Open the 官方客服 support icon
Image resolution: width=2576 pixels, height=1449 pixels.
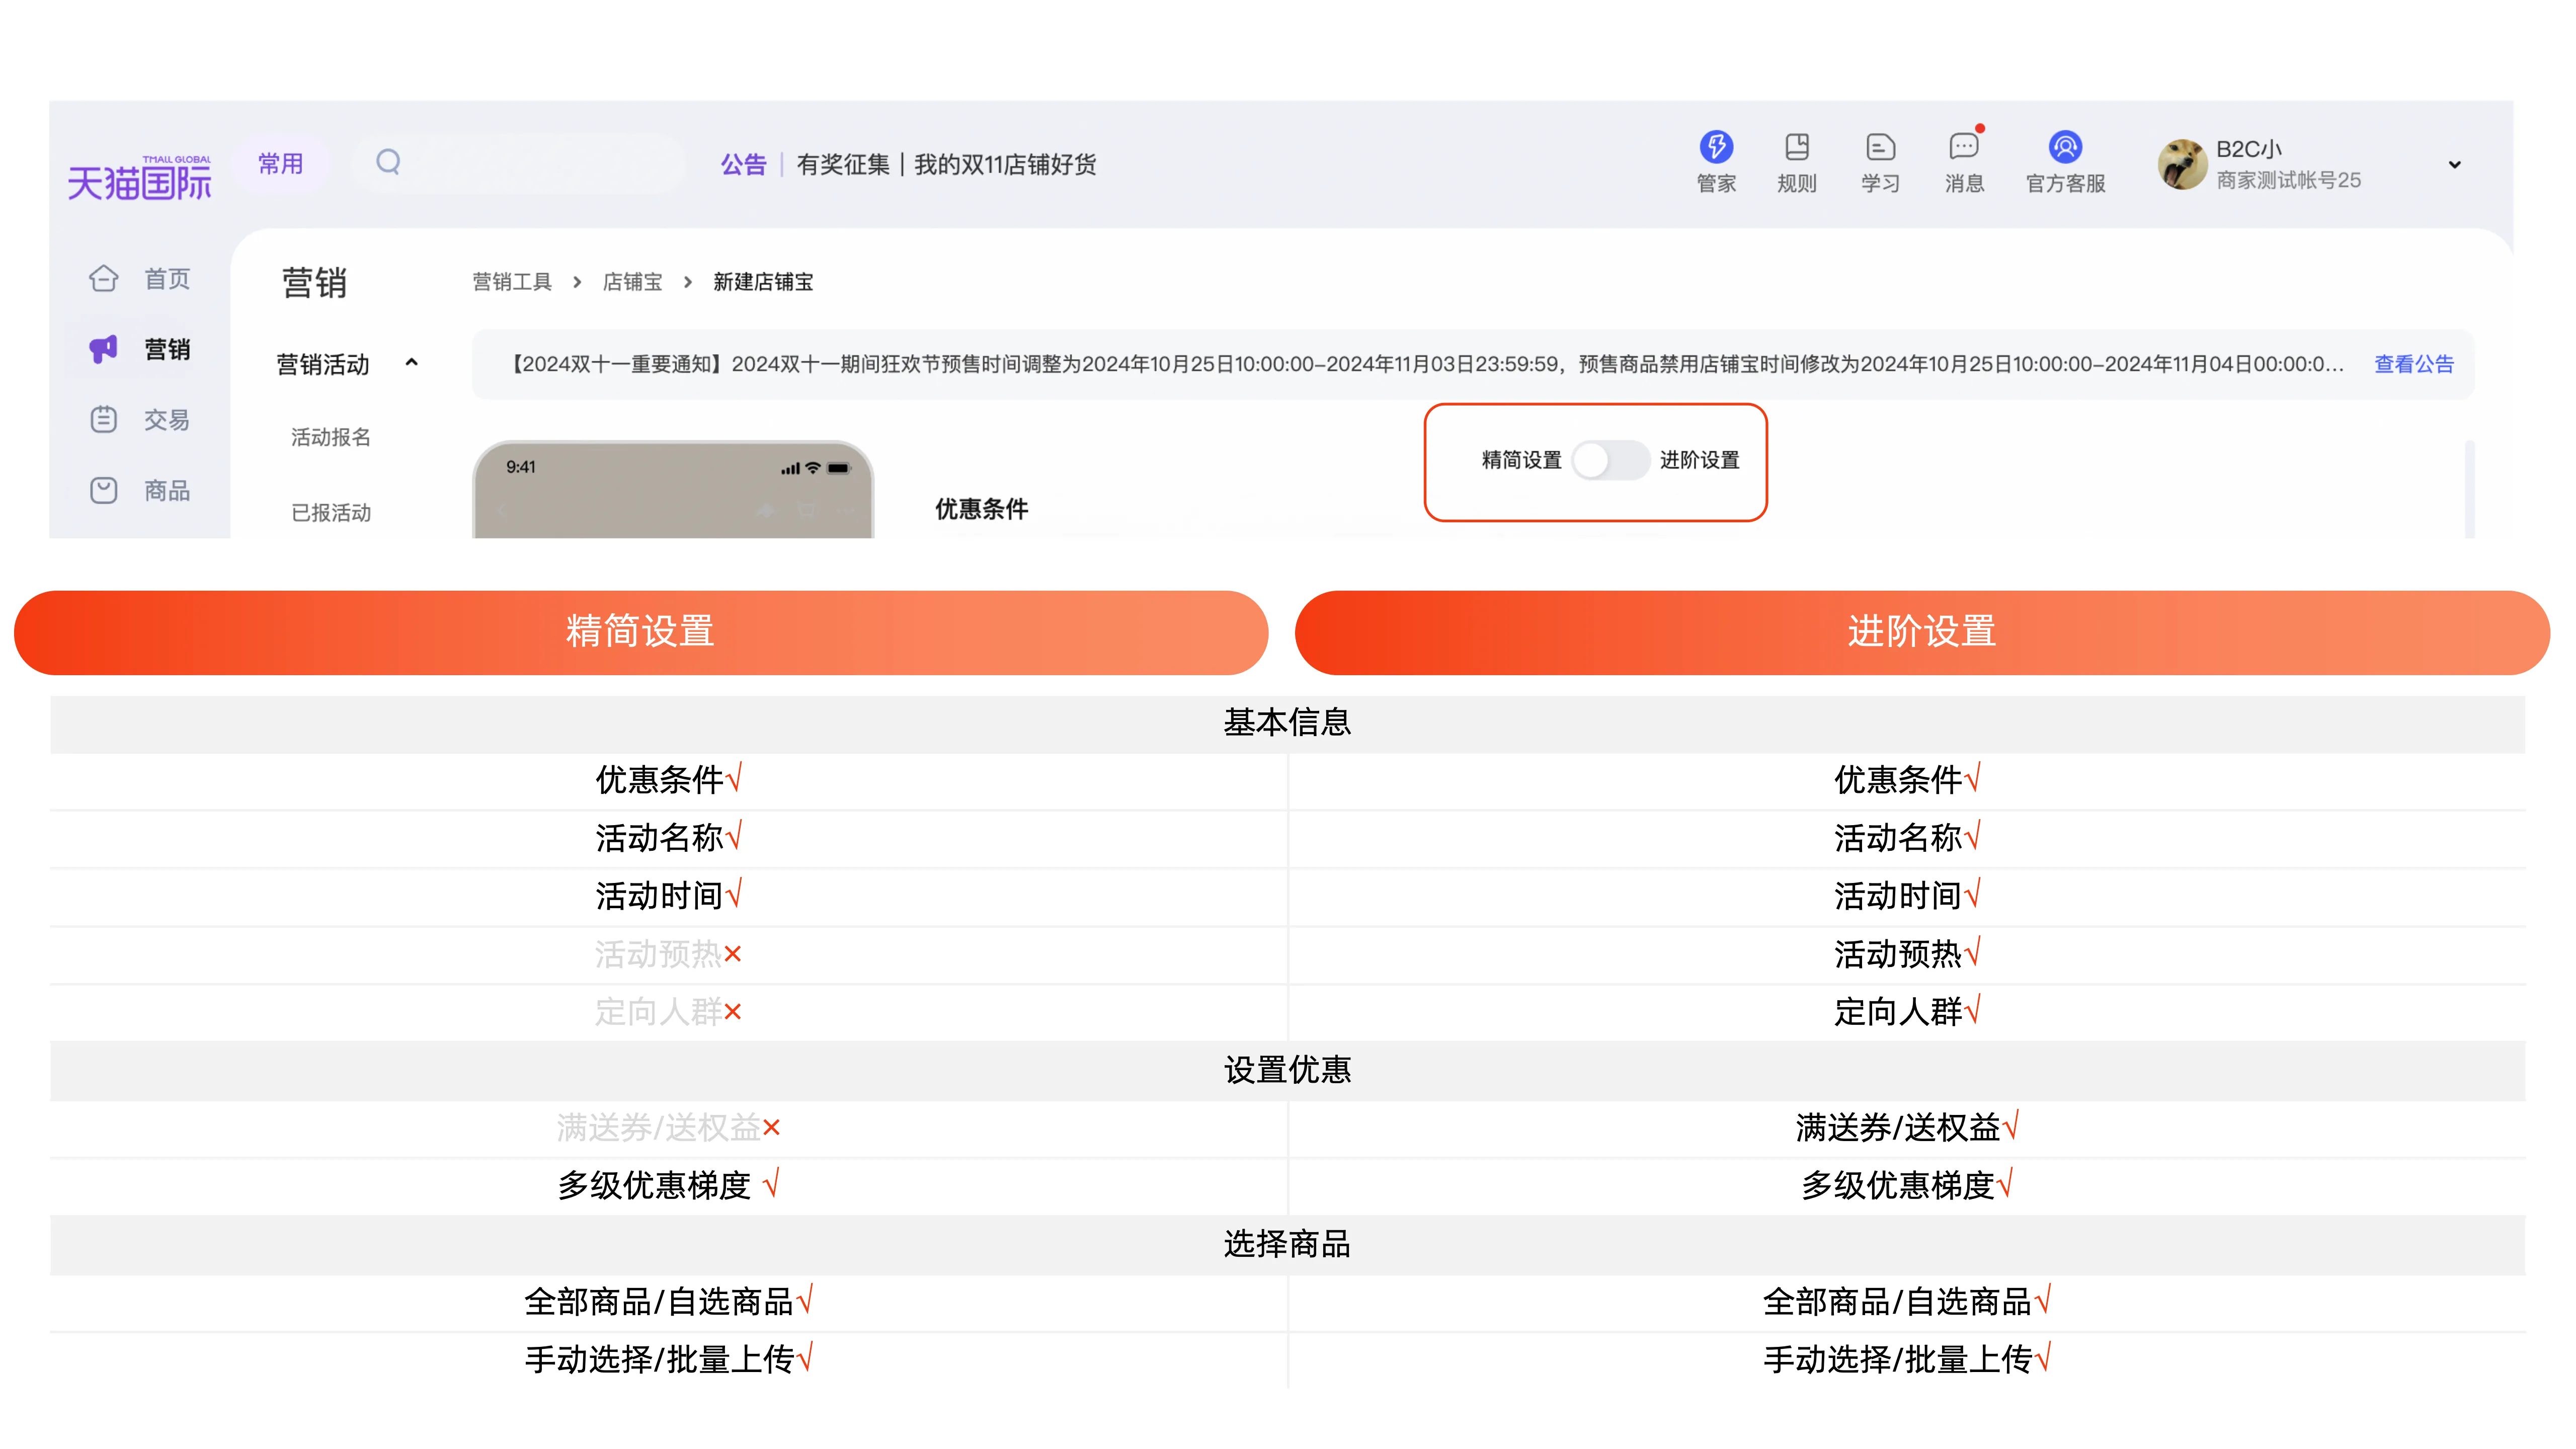[x=2065, y=162]
